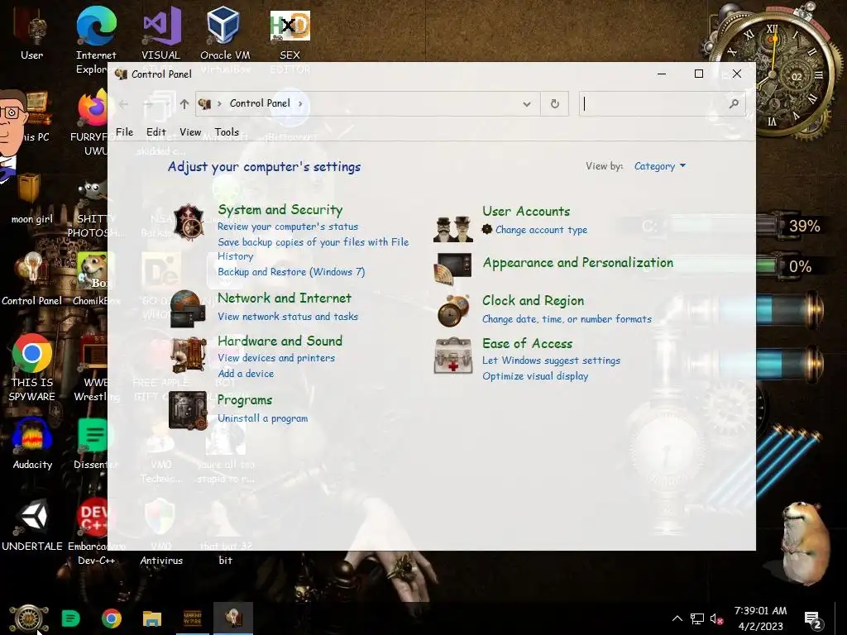This screenshot has width=847, height=635.
Task: Click Review your computer's status
Action: pos(288,227)
